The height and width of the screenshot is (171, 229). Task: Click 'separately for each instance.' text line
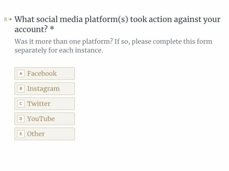59,51
